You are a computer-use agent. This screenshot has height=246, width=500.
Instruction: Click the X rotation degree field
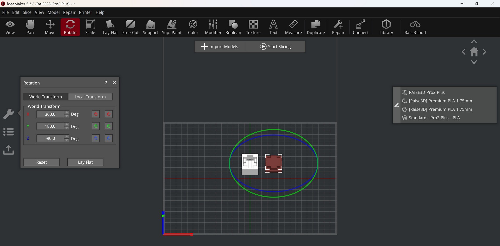coord(50,114)
